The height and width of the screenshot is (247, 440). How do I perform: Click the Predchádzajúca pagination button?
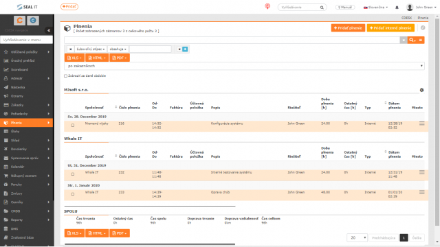(x=384, y=238)
